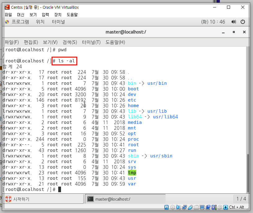Minimize the master@localhost terminal window

pos(223,32)
